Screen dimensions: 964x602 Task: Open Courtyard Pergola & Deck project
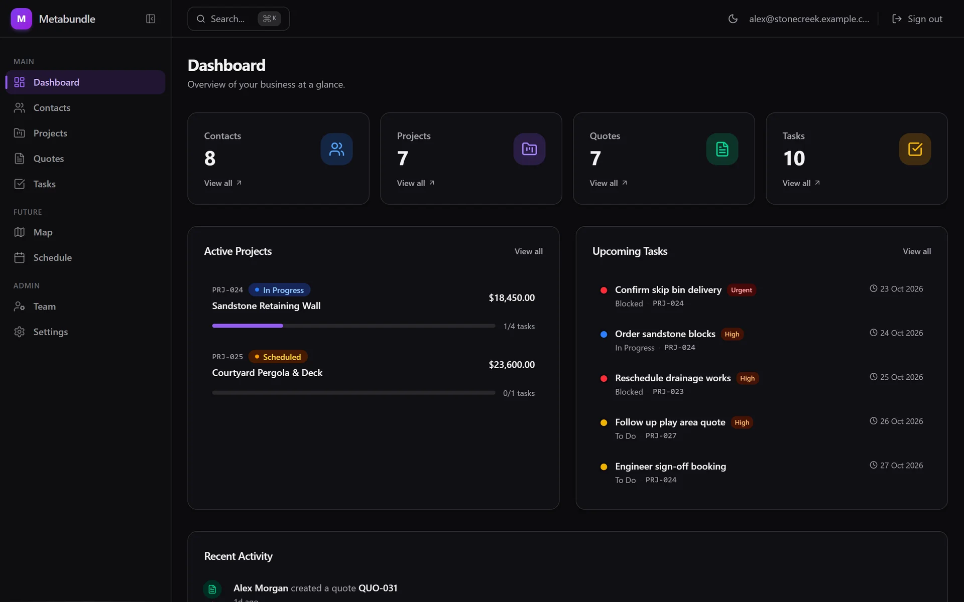(267, 373)
